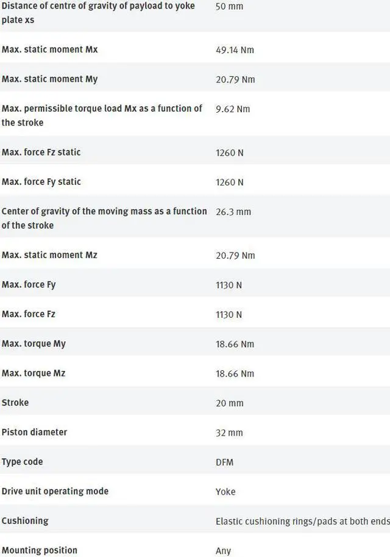
Task: Click the DFM type code value
Action: click(224, 462)
